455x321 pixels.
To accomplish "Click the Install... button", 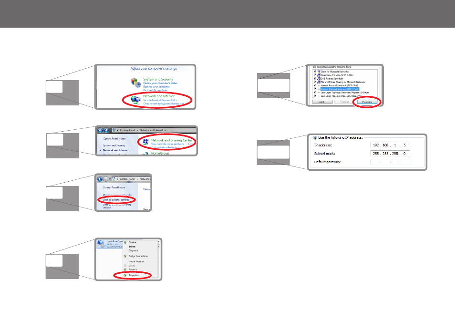I will [x=322, y=102].
